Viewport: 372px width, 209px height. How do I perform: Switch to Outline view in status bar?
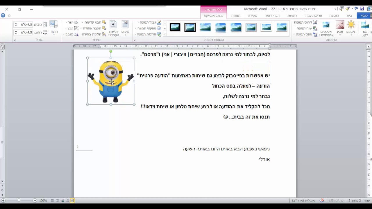[x=58, y=201]
